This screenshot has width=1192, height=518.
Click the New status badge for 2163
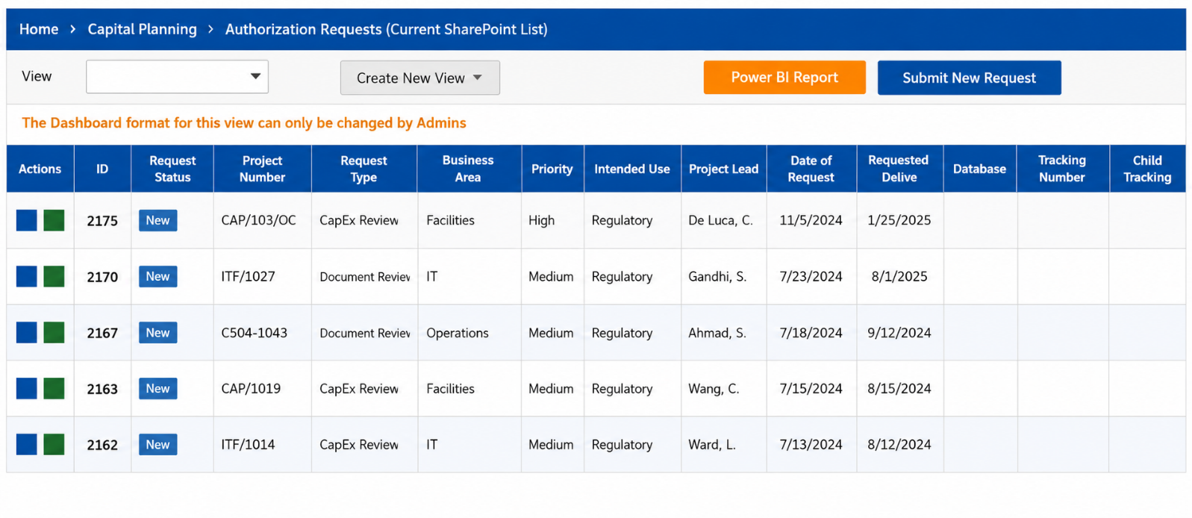coord(157,388)
